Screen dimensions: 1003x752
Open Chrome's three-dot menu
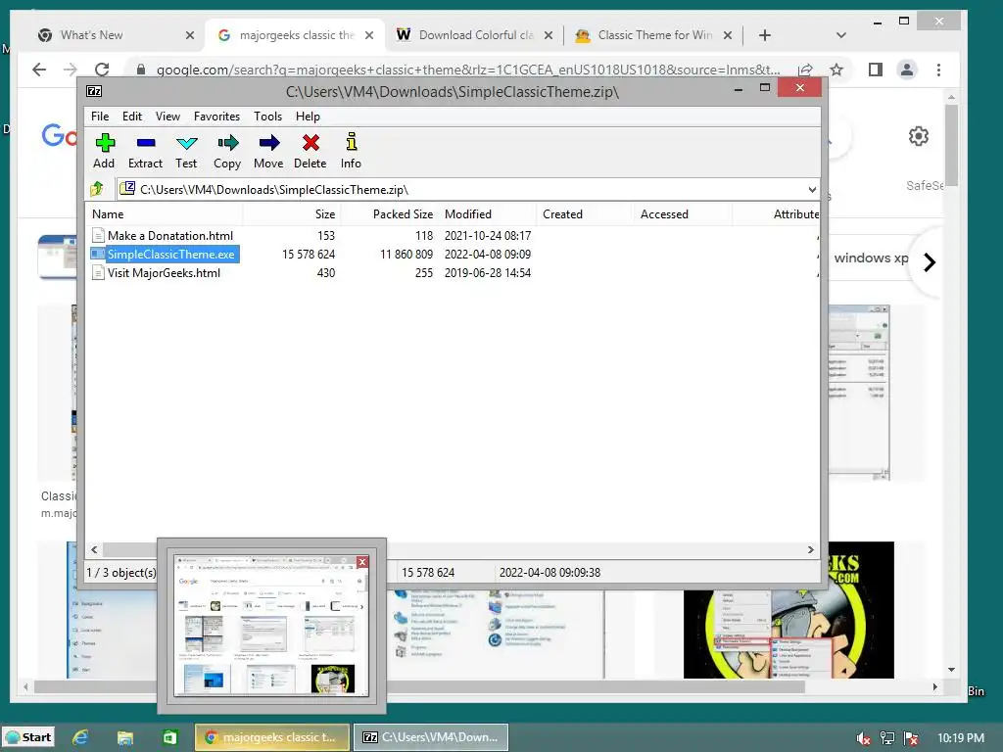coord(938,70)
